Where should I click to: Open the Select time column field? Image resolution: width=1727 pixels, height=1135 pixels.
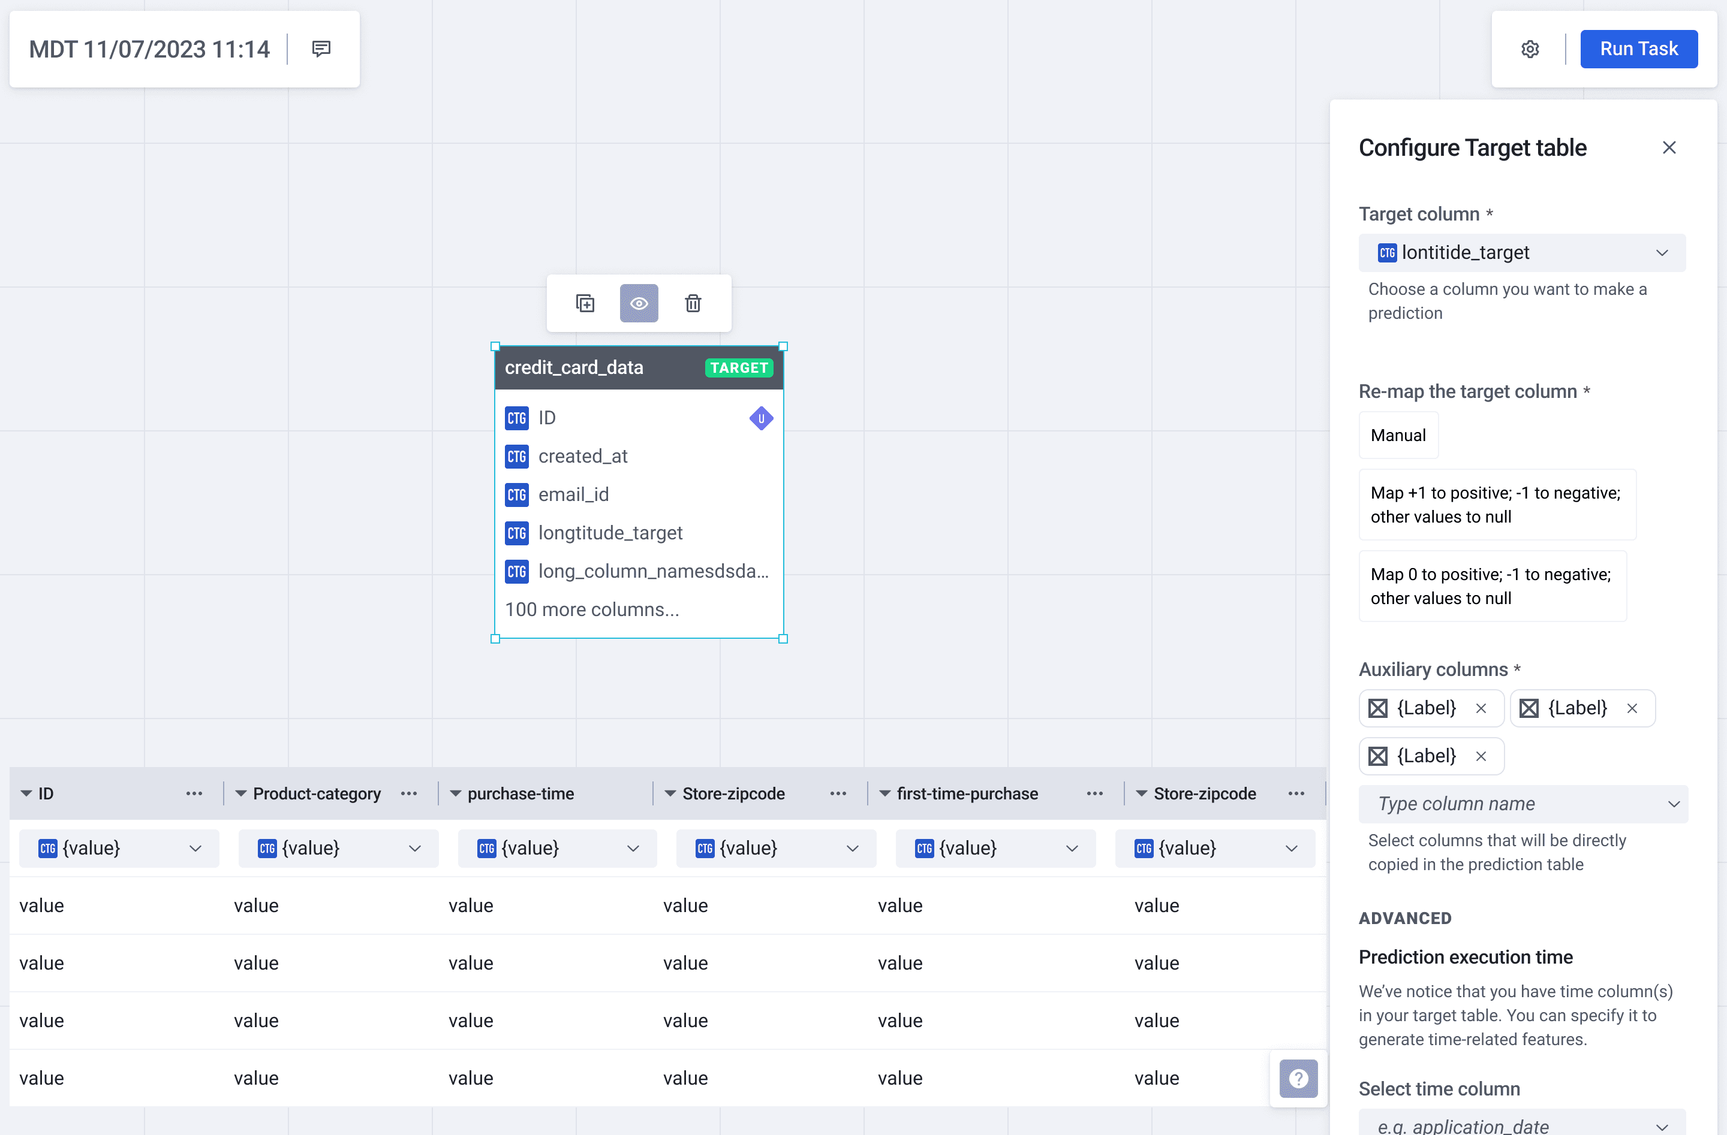1522,1125
